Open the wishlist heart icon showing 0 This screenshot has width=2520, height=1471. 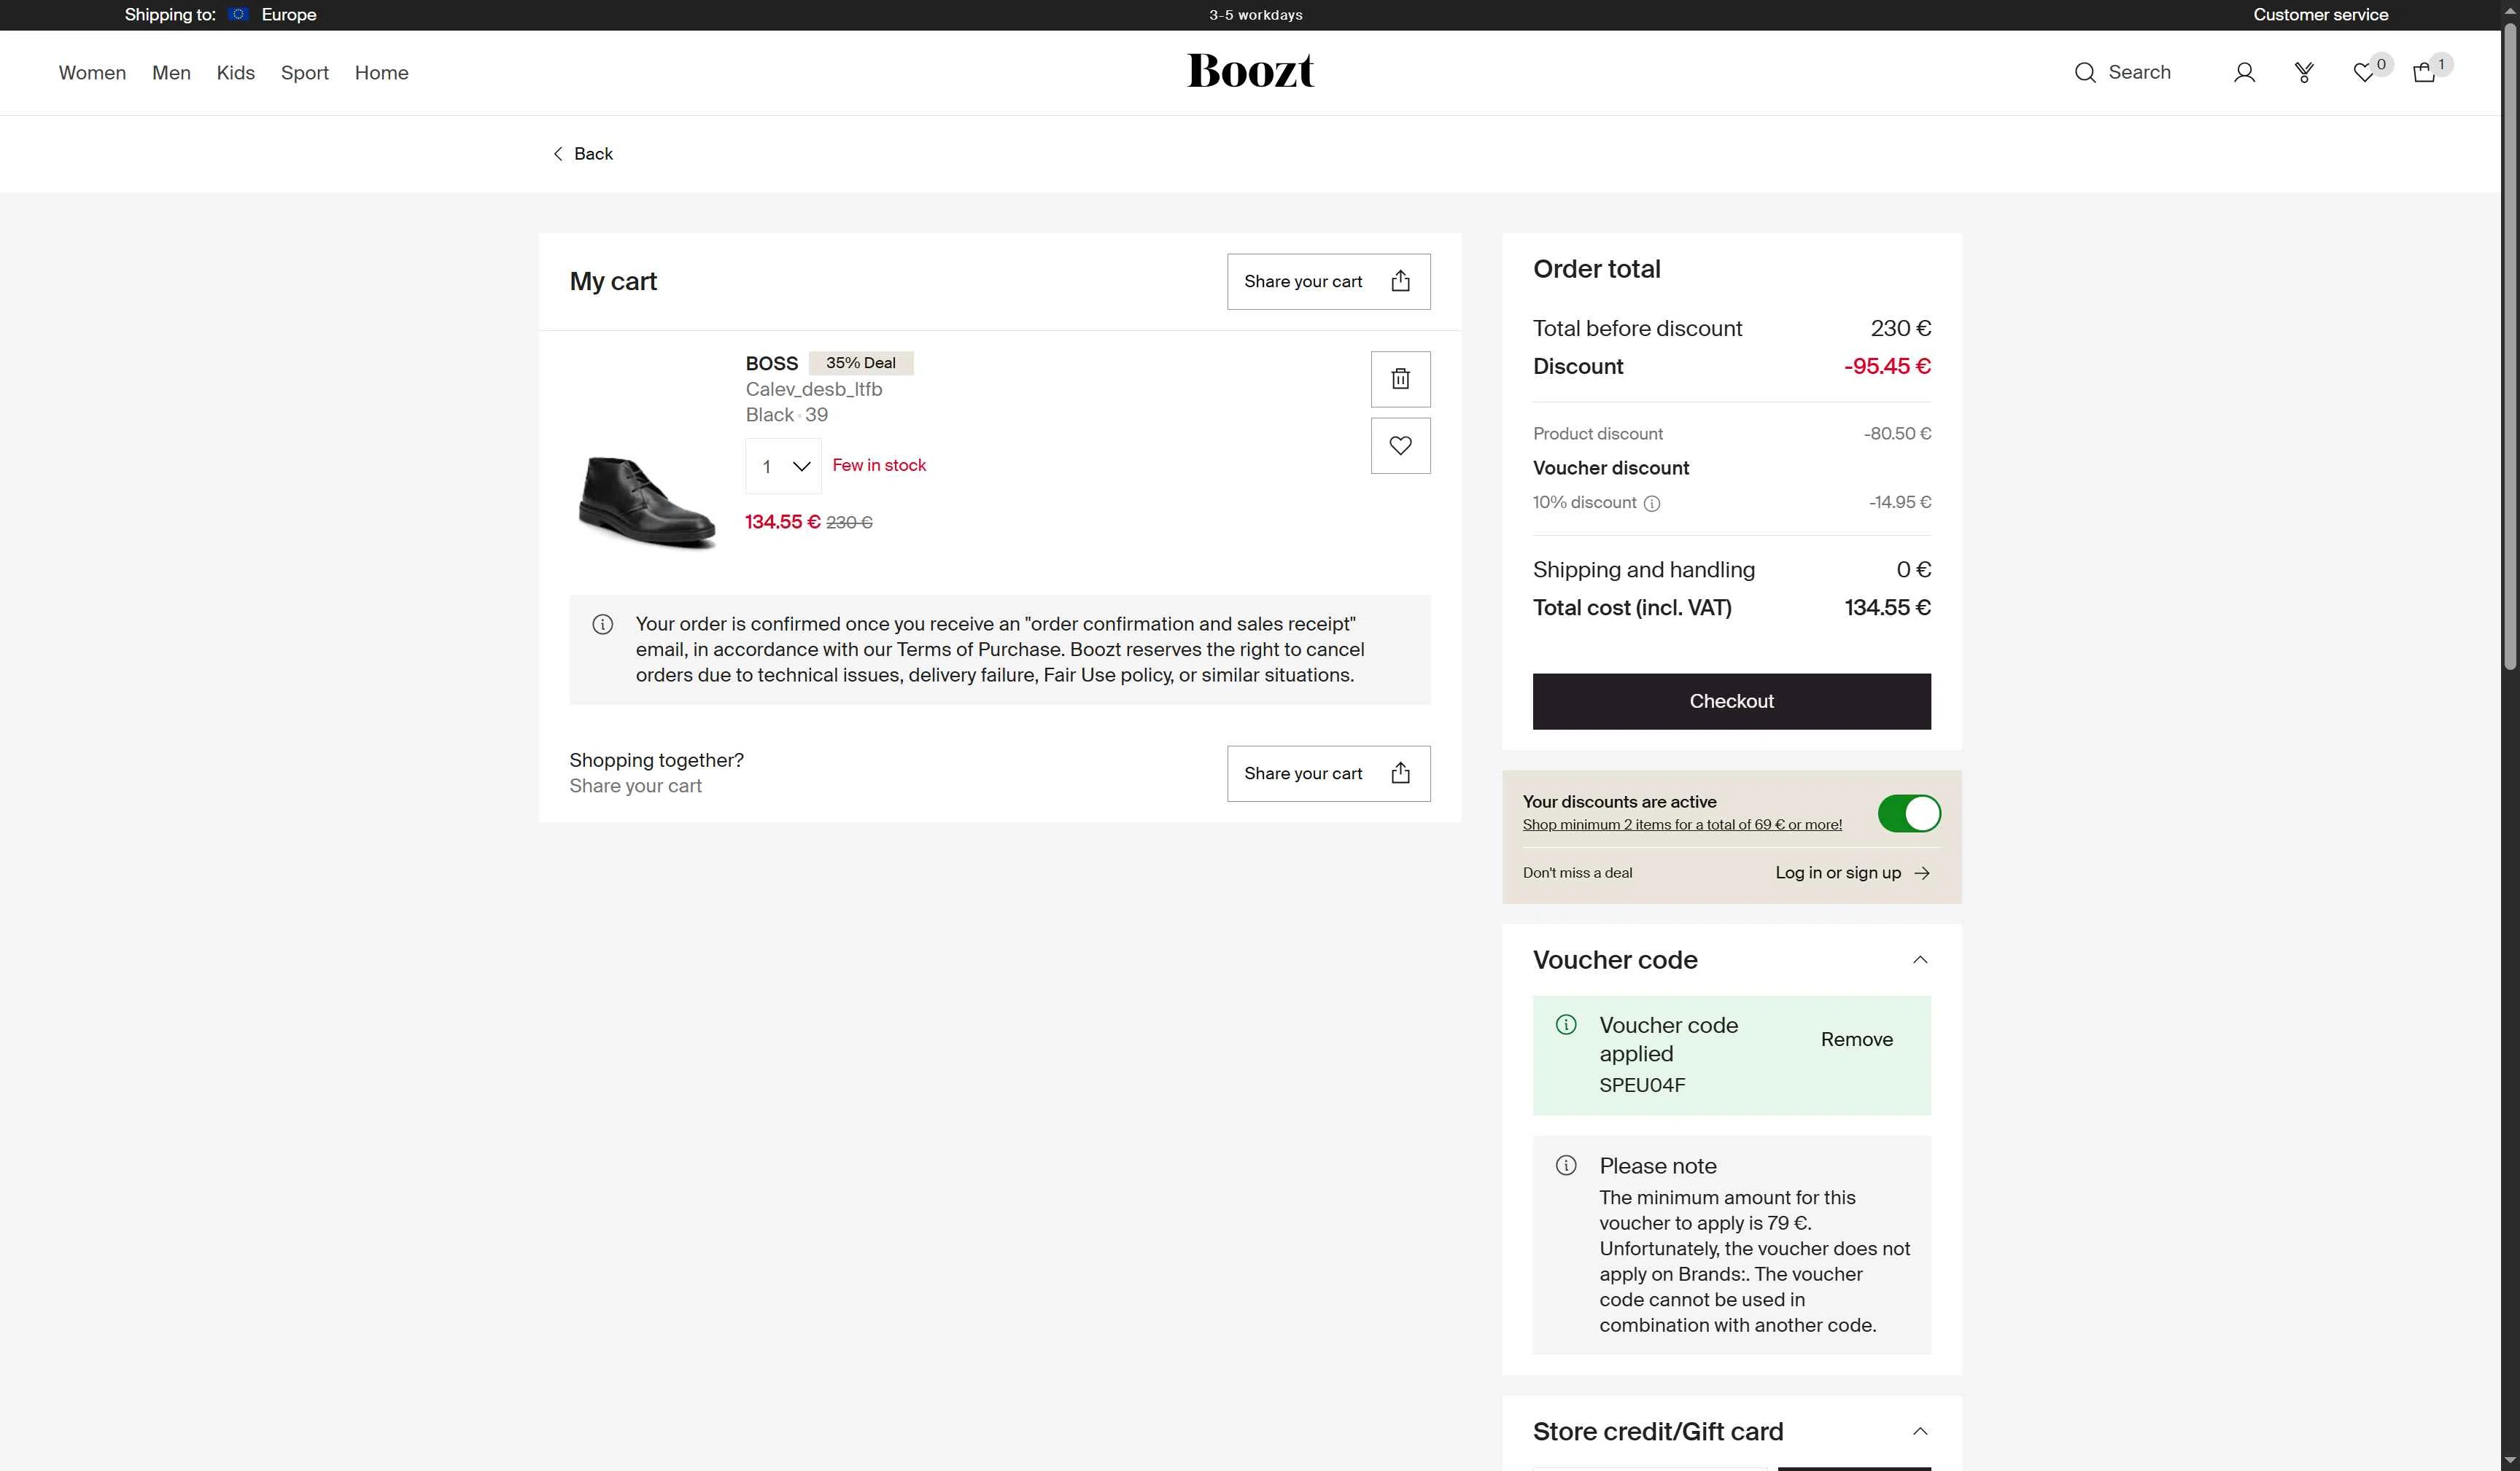pyautogui.click(x=2363, y=72)
